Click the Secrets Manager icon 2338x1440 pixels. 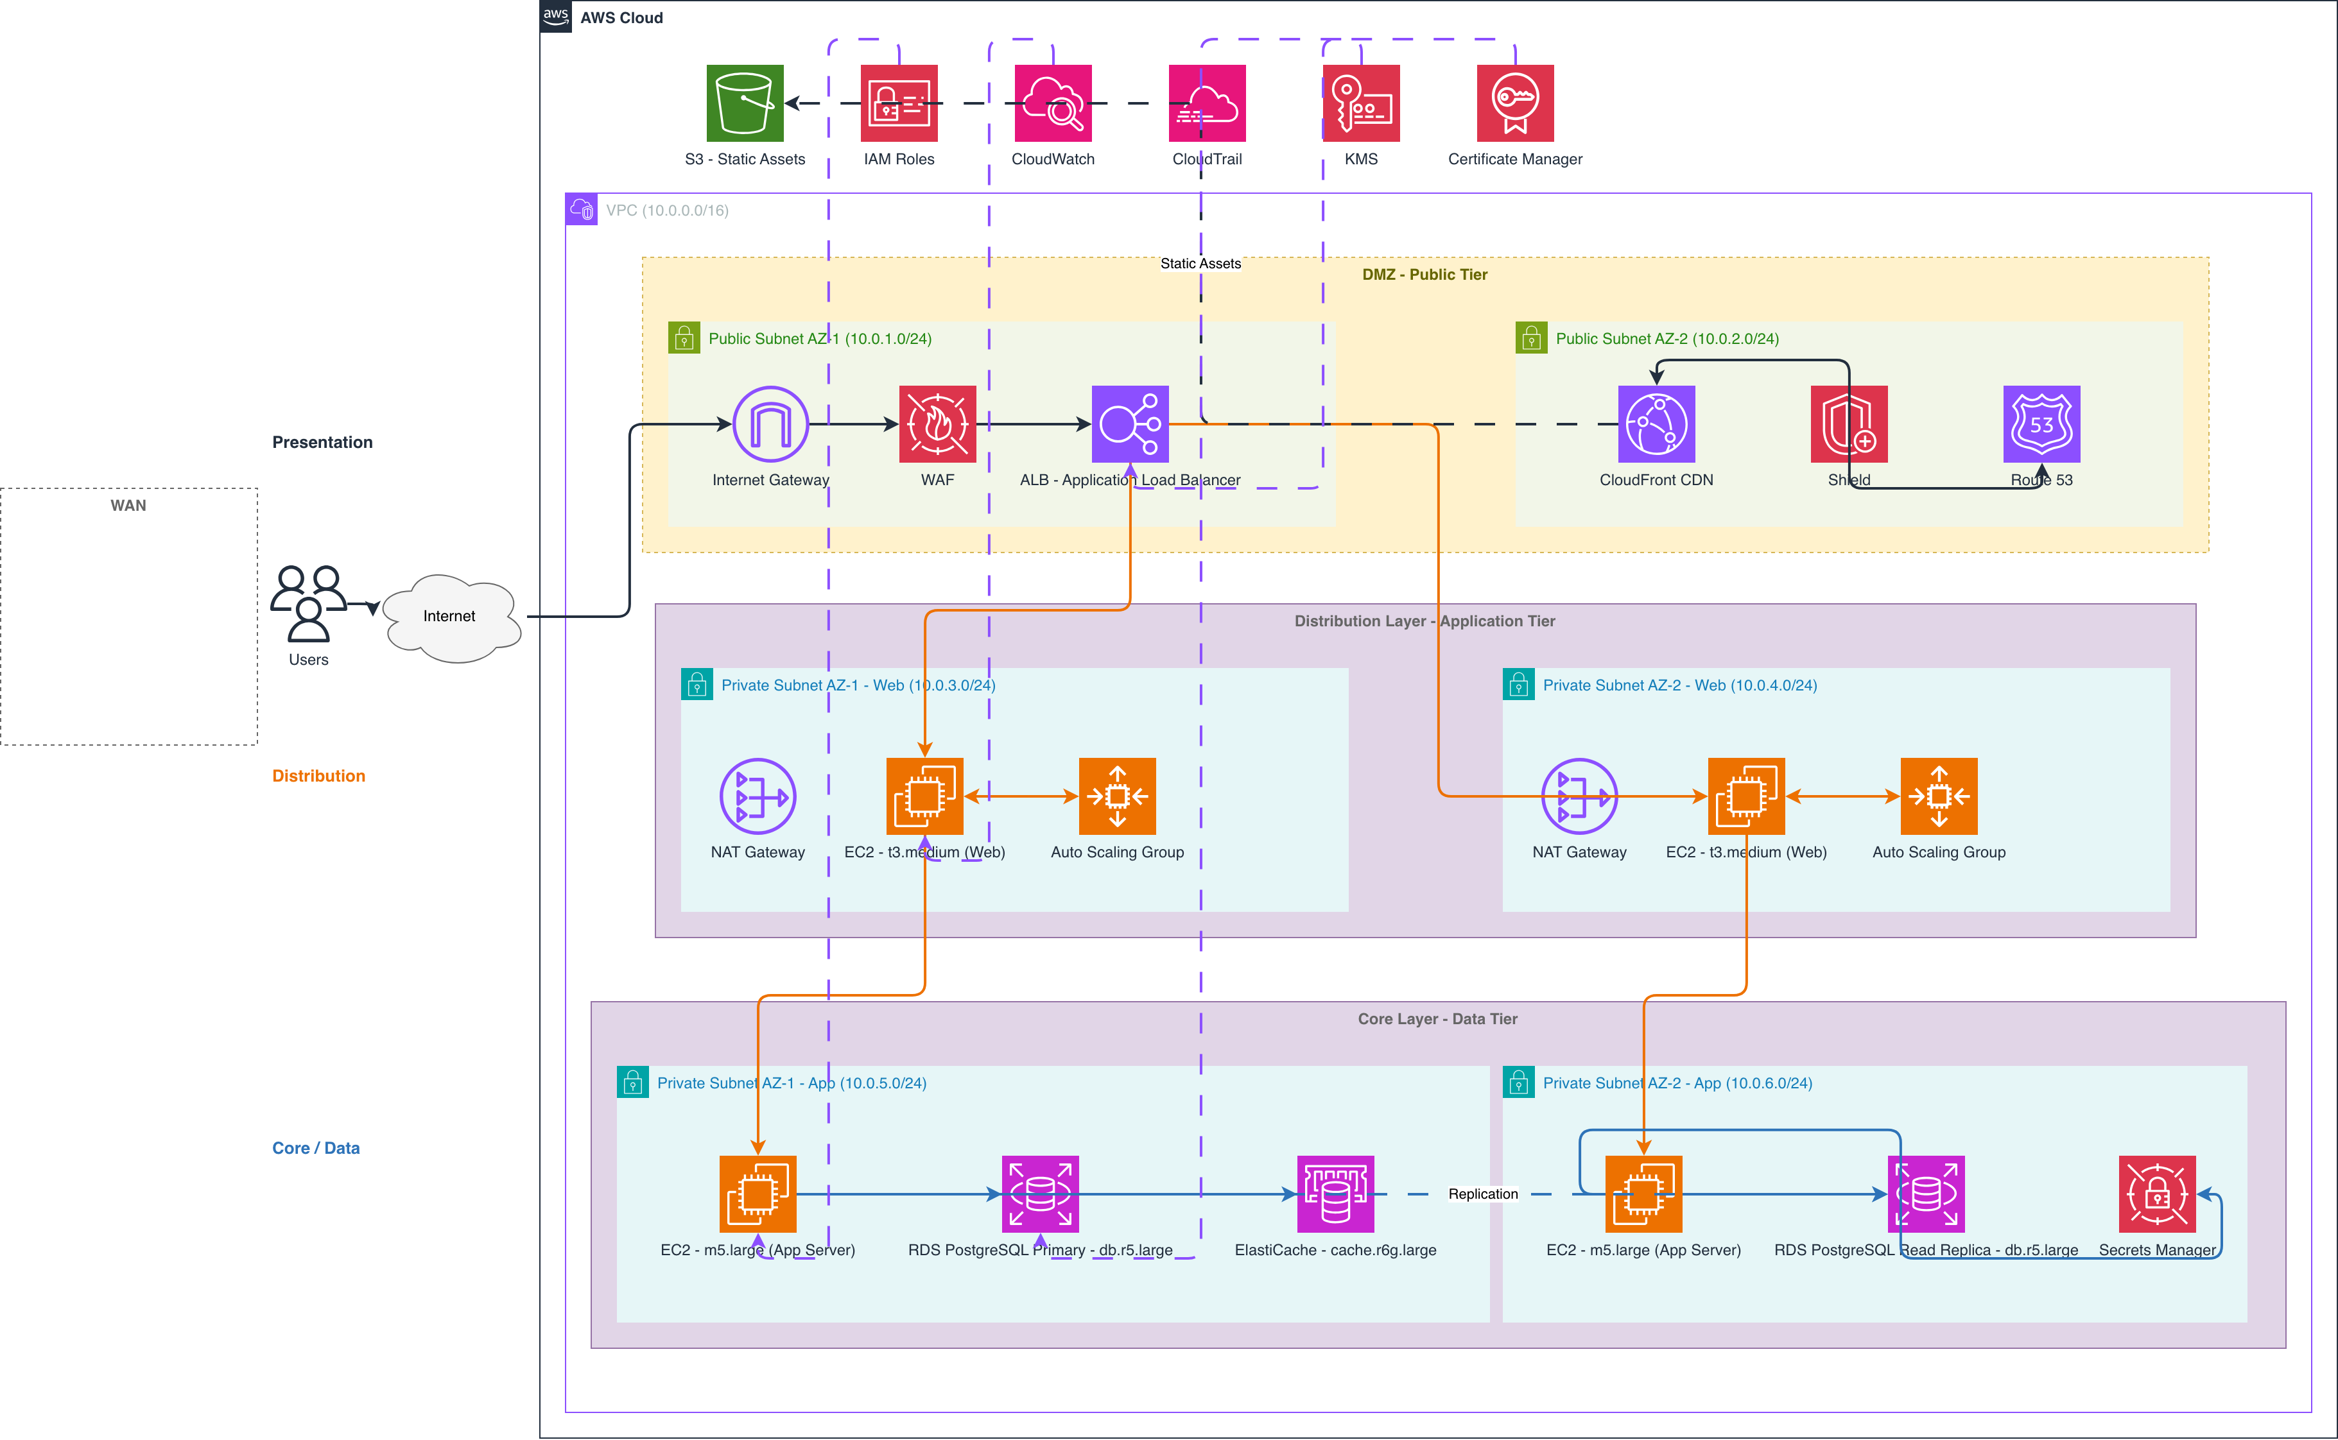(x=2158, y=1194)
